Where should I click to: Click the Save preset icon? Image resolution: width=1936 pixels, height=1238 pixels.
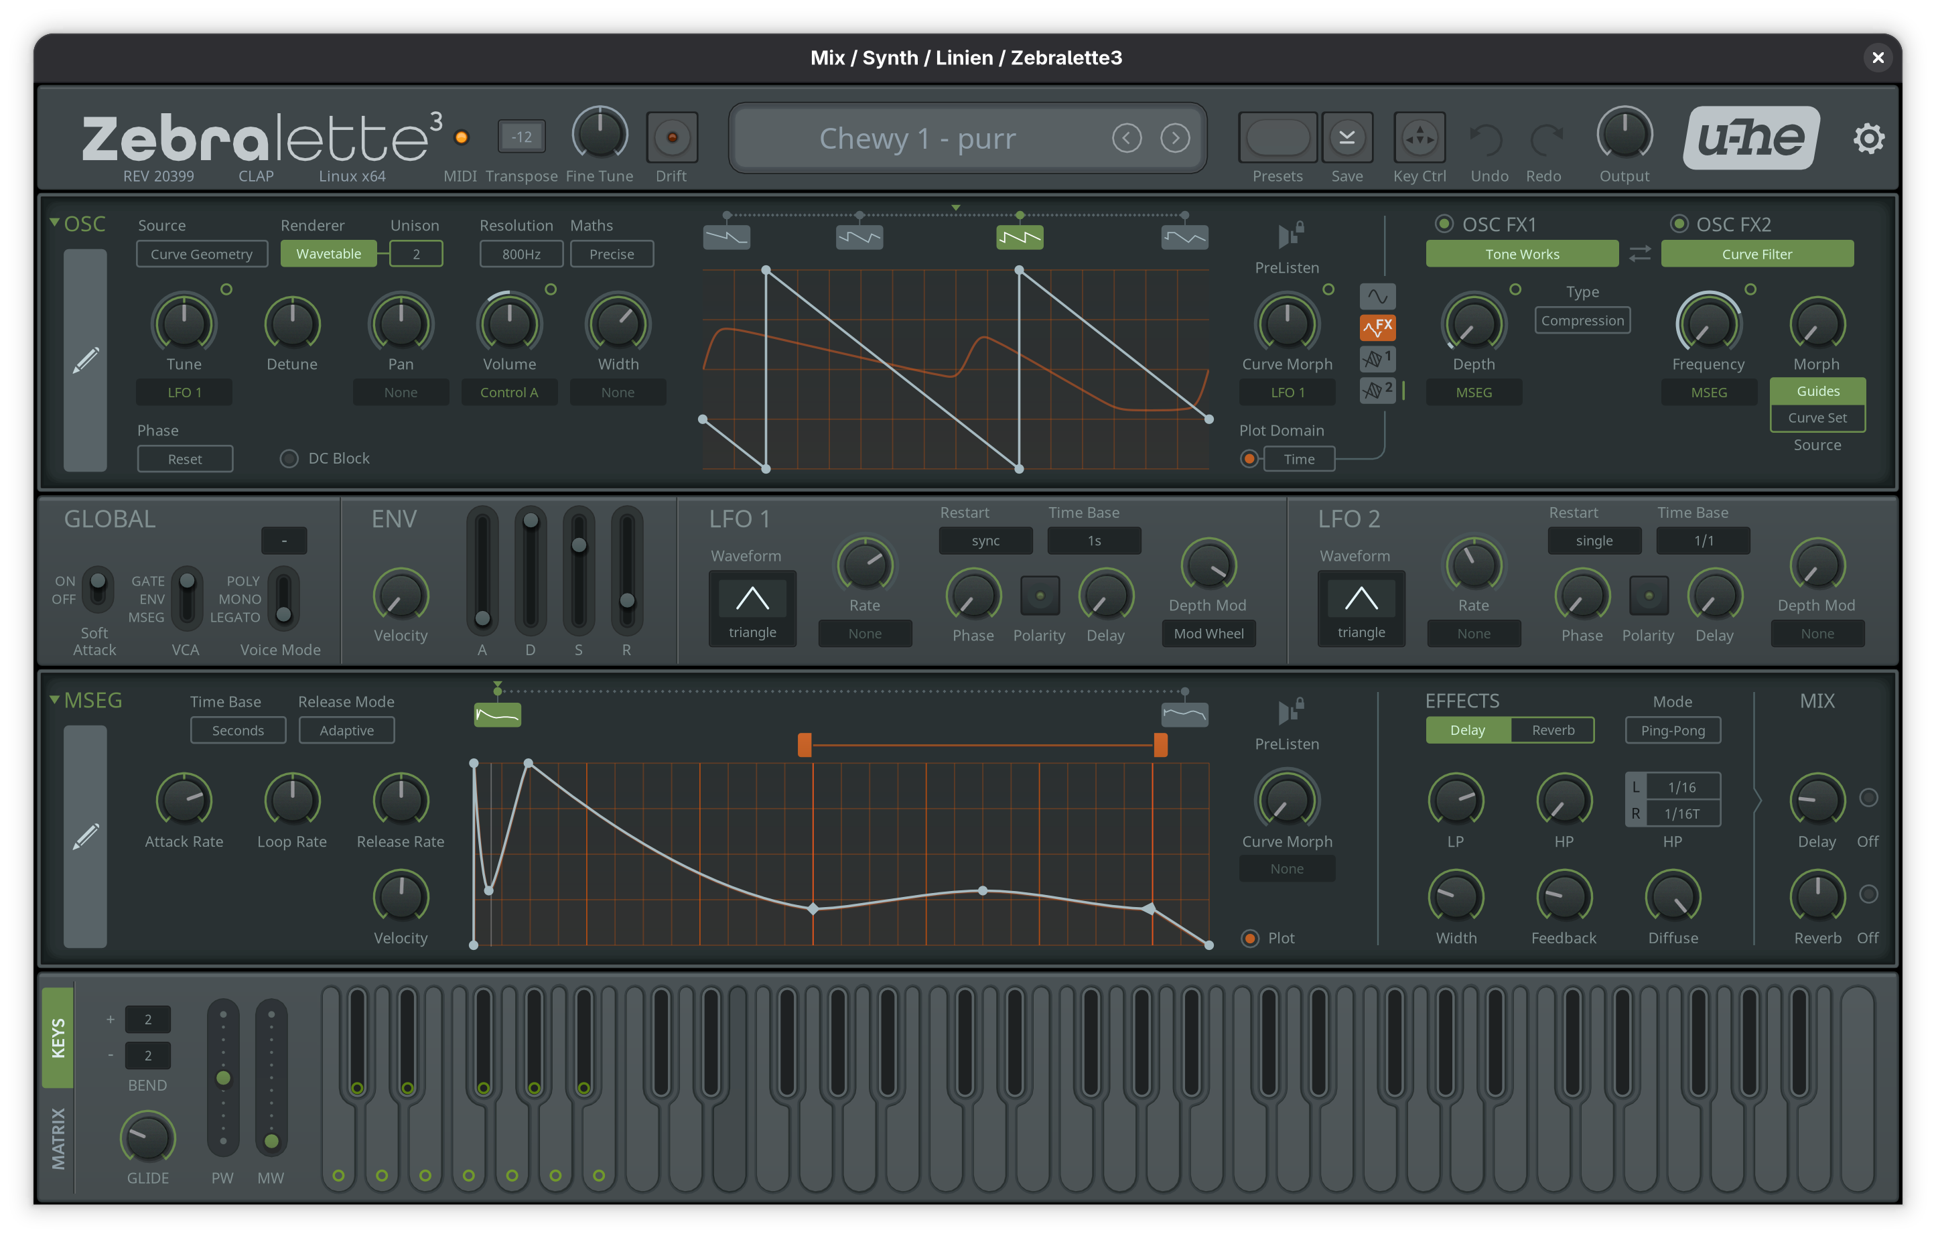(x=1346, y=137)
